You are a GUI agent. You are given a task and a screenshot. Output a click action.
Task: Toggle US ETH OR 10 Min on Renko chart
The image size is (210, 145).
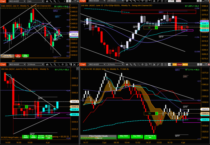150,137
